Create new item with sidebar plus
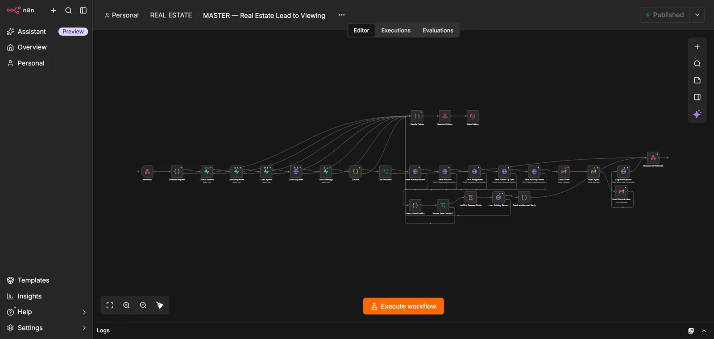Viewport: 714px width, 339px height. (54, 10)
